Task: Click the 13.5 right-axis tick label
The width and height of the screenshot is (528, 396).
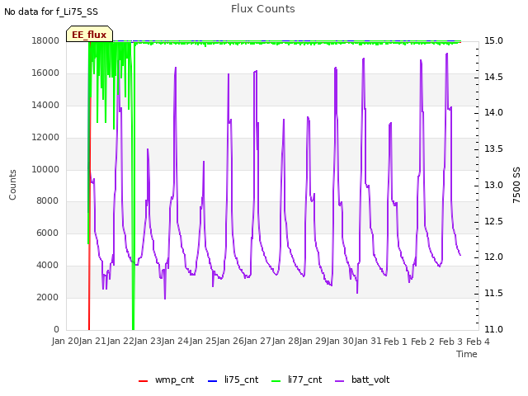Action: [x=493, y=148]
